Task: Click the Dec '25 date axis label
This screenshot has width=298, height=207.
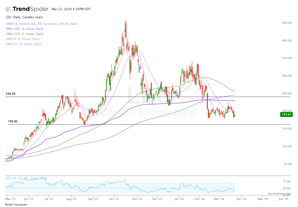Action: point(157,199)
